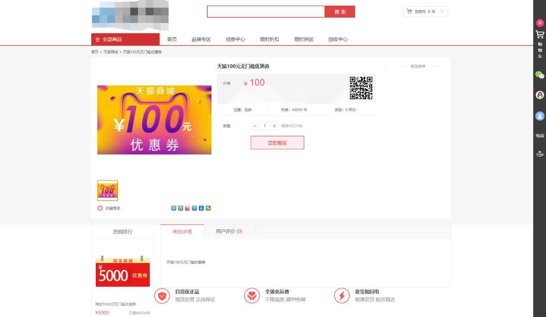Increase quantity with the plus button
Image resolution: width=546 pixels, height=317 pixels.
pyautogui.click(x=274, y=126)
